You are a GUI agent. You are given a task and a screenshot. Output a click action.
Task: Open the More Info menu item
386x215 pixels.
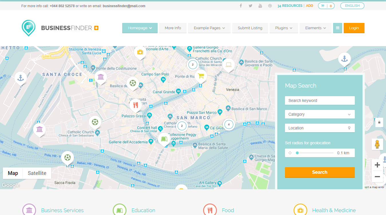point(173,28)
